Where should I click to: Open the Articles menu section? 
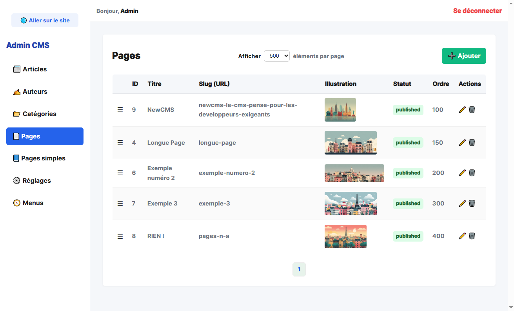[35, 69]
